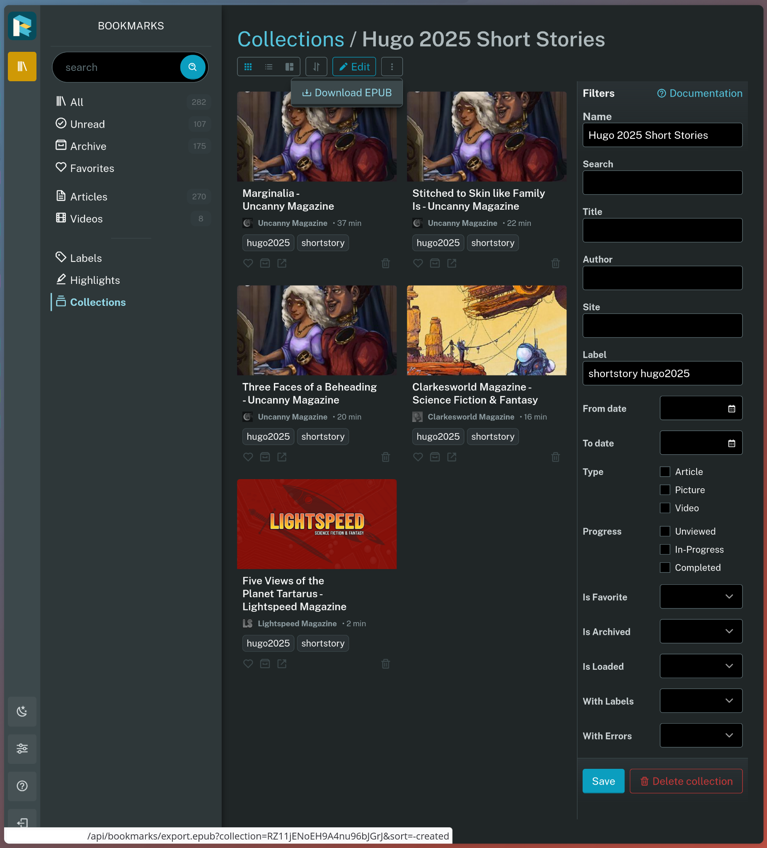Image resolution: width=767 pixels, height=848 pixels.
Task: Open the Highlights page
Action: (131, 280)
